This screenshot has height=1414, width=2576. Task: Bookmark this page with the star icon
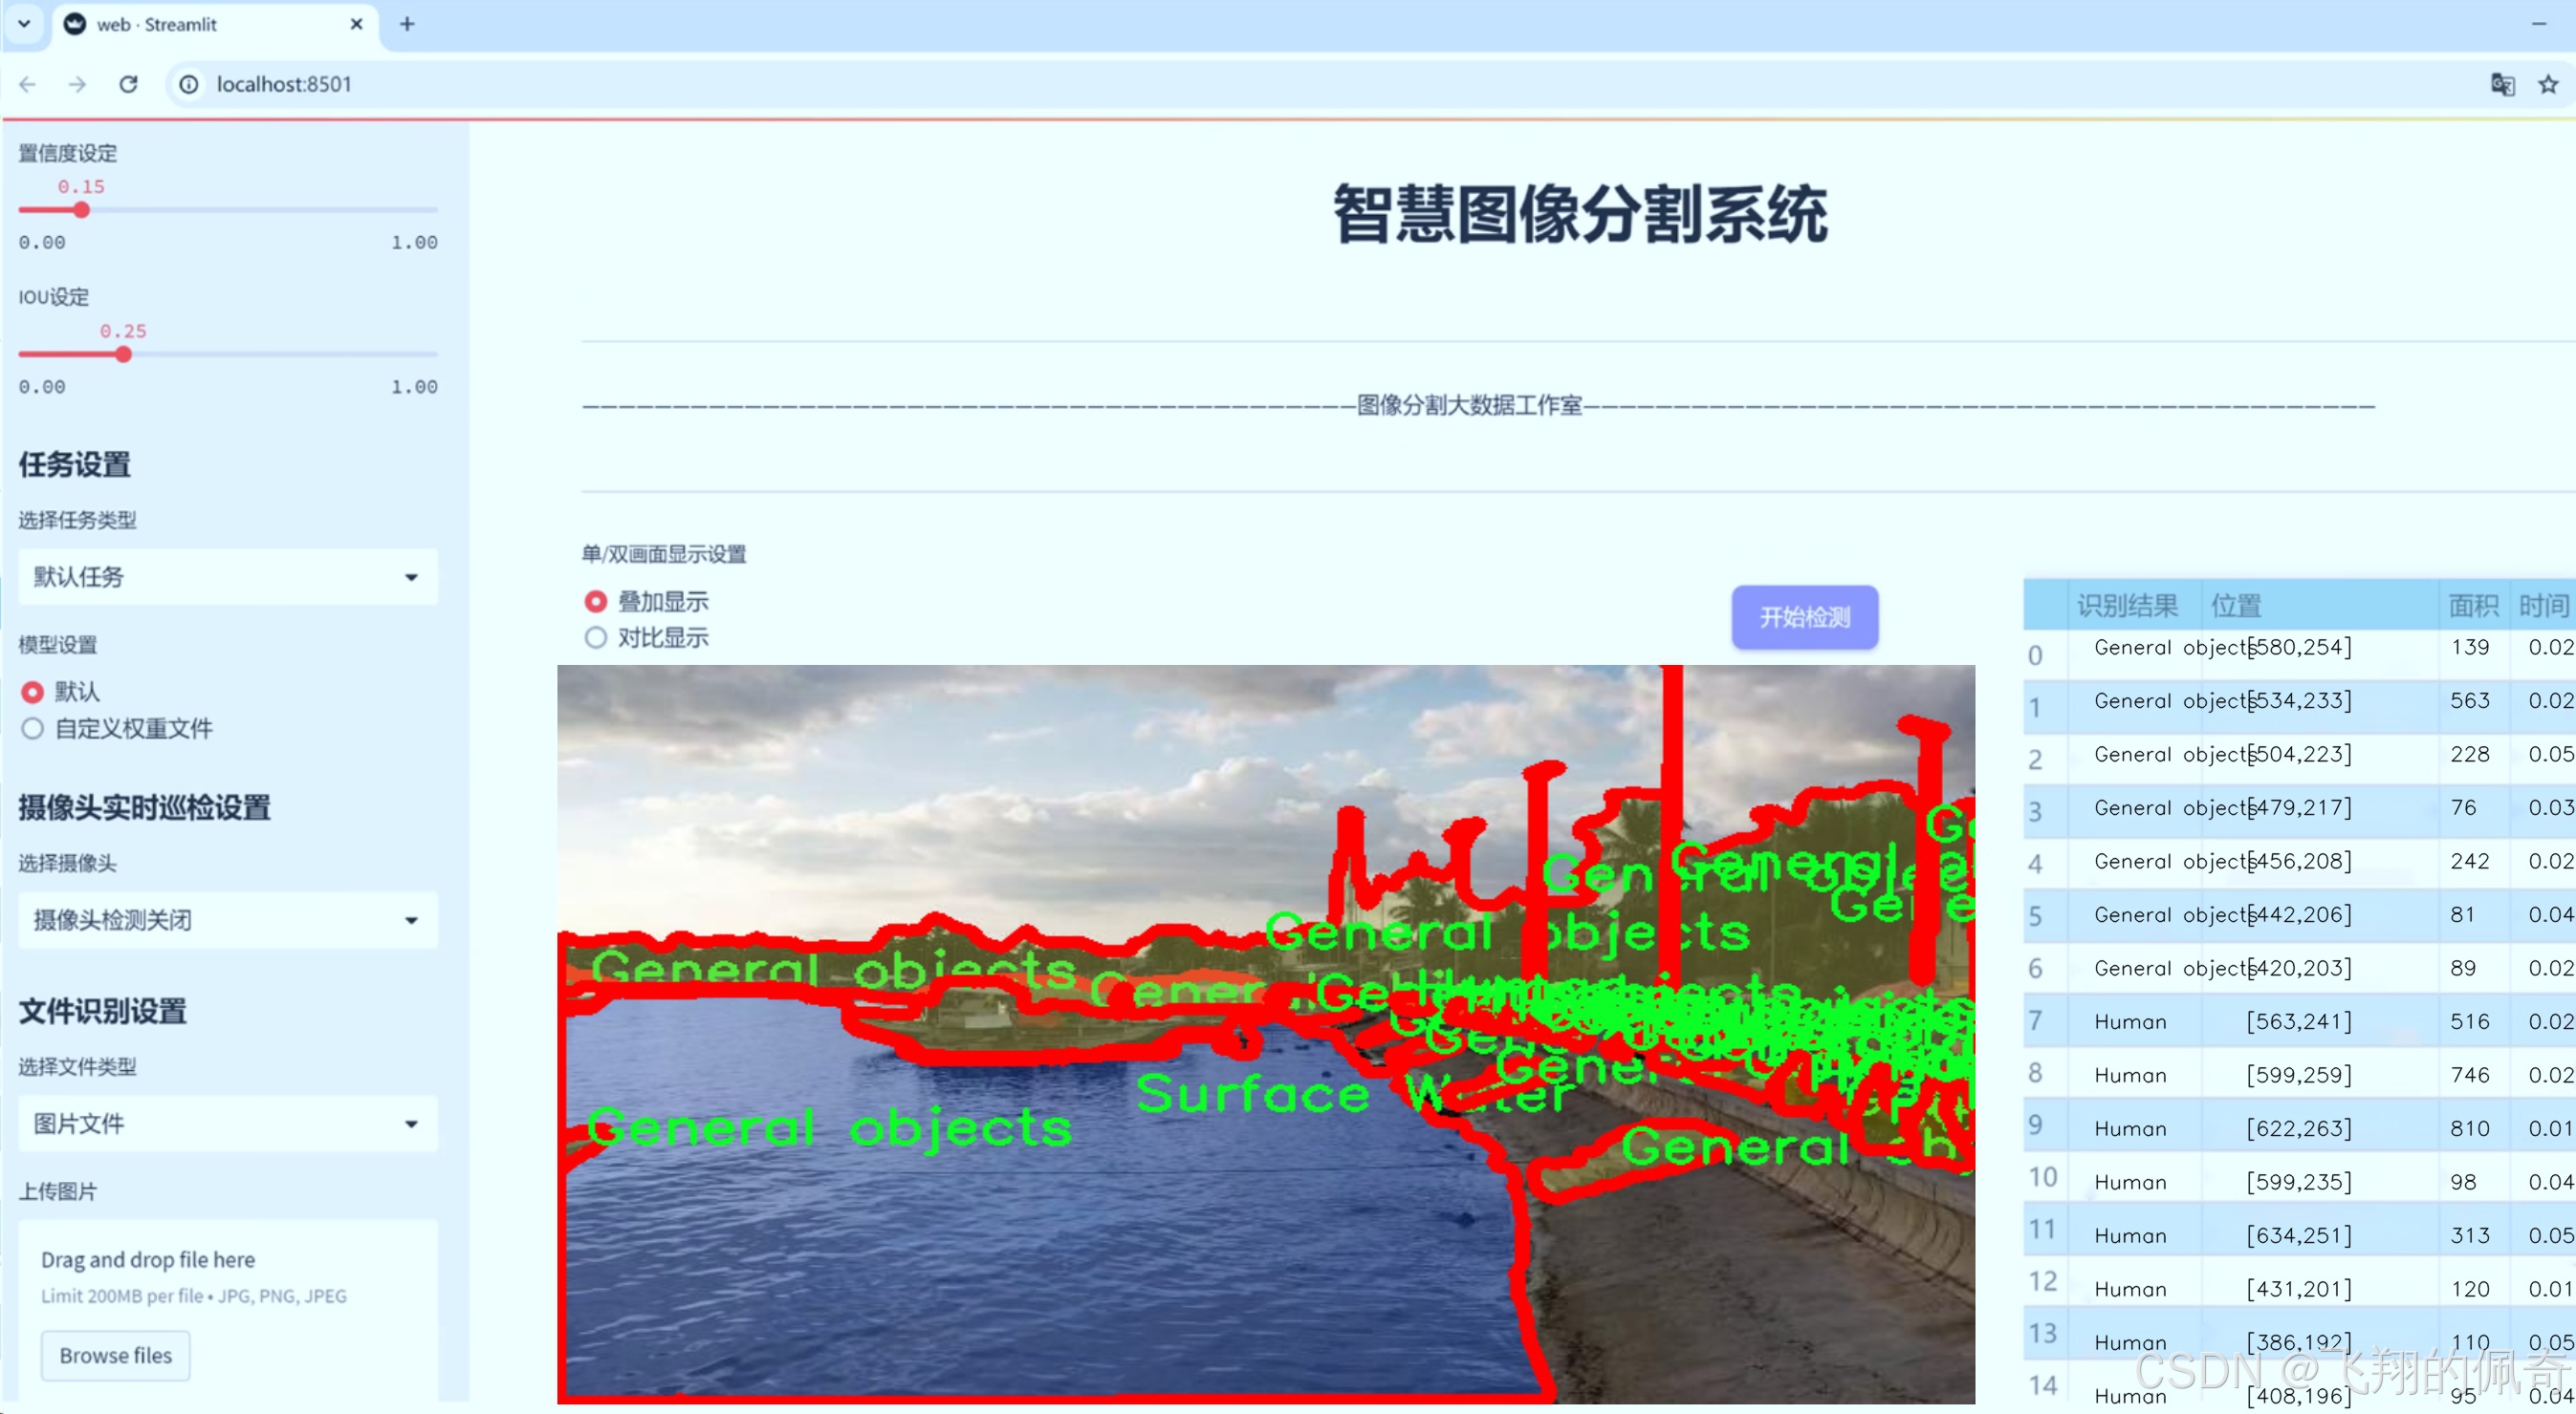2549,84
